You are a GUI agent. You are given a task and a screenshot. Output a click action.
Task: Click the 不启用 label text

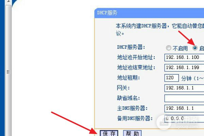(x=180, y=48)
